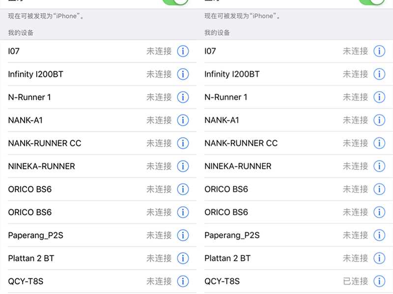Tap Plattan 2 BT info icon, left screenshot

183,258
